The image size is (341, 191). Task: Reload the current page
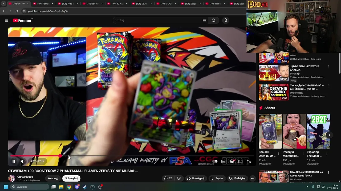coord(17,11)
